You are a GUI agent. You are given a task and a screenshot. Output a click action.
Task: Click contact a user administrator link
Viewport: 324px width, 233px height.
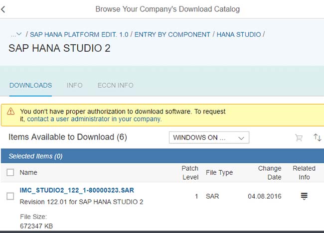point(94,119)
